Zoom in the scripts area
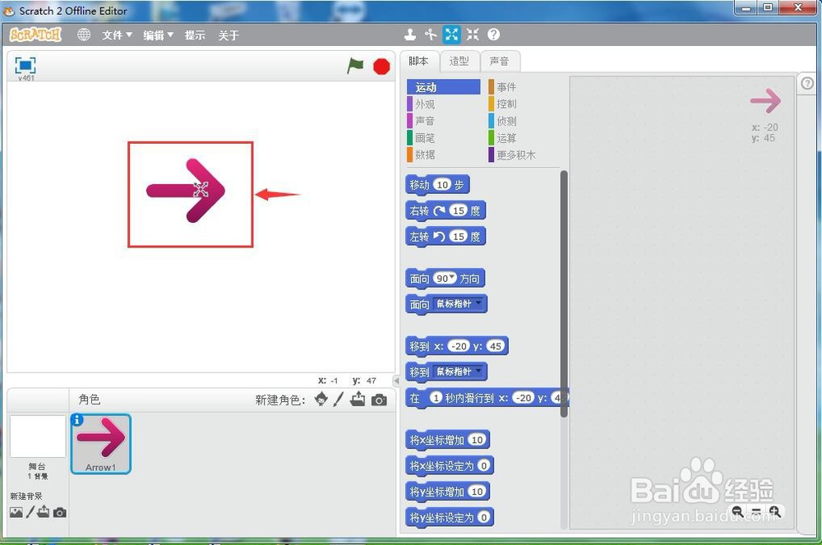The image size is (822, 545). (775, 511)
